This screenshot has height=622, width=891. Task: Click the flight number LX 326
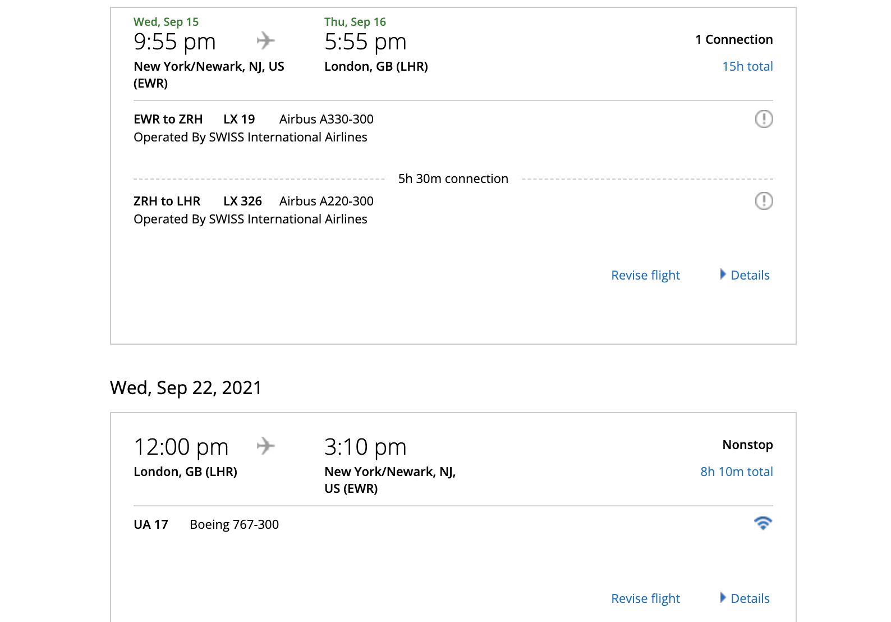(242, 201)
